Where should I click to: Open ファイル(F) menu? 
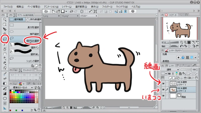(8, 7)
